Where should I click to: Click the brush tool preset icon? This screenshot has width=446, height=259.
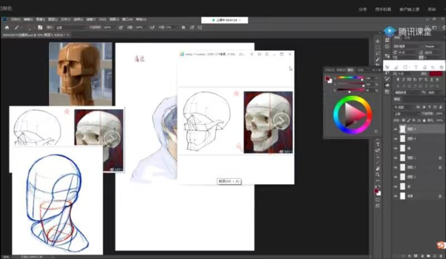pyautogui.click(x=17, y=27)
